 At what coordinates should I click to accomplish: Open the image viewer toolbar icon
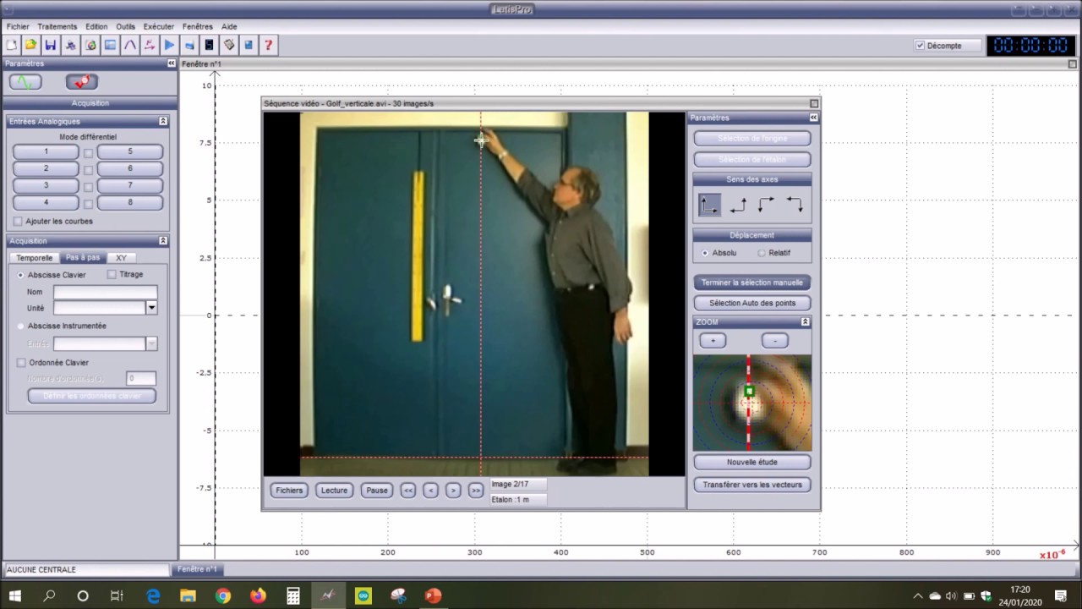click(110, 45)
